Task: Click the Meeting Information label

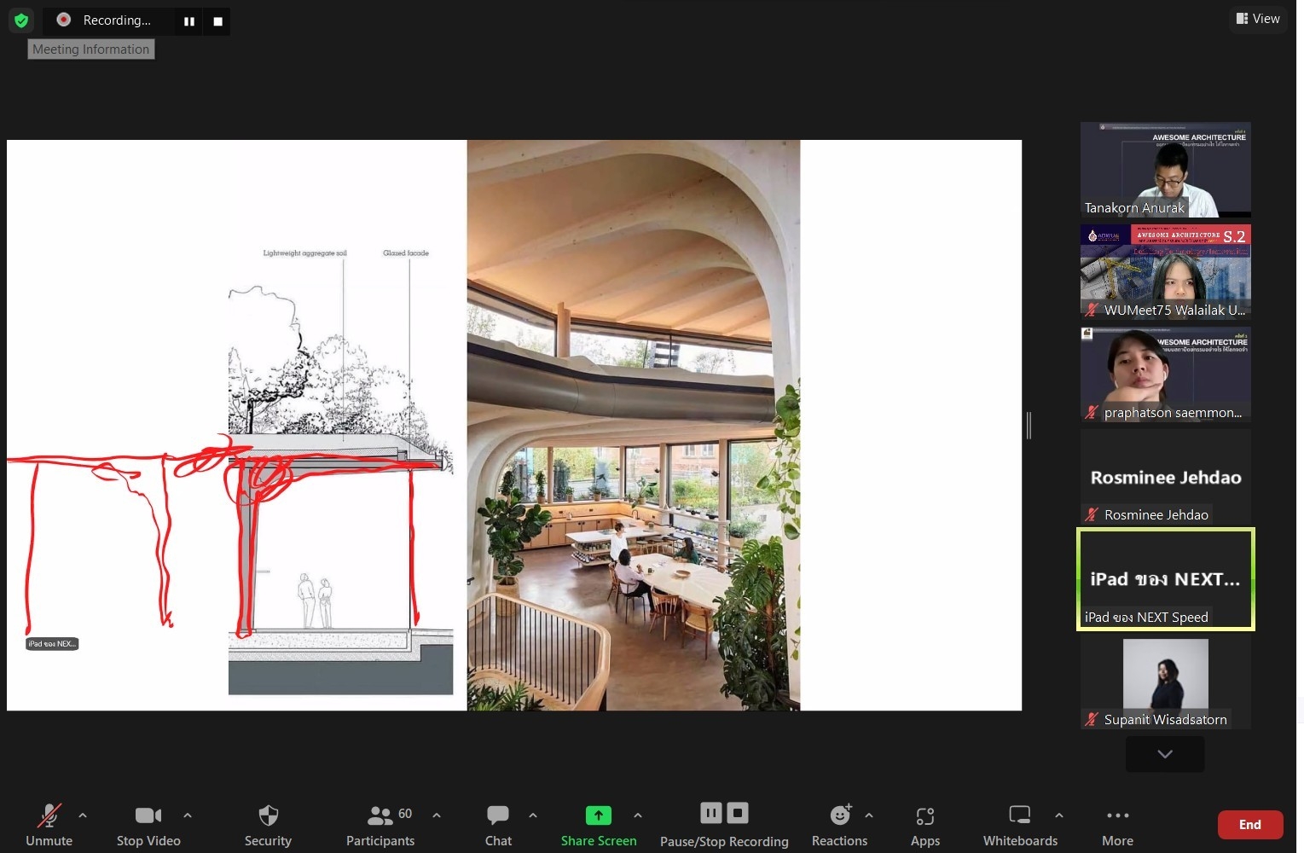Action: pyautogui.click(x=91, y=49)
